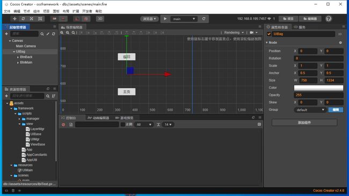Open the first menu bar item
The height and width of the screenshot is (196, 349).
tap(7, 11)
